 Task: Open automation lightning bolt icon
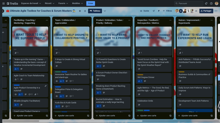point(159,11)
